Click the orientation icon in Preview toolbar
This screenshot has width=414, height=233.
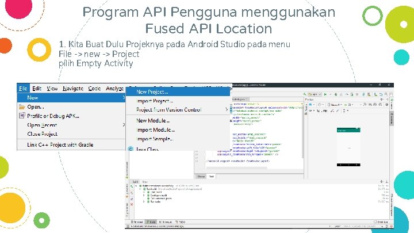point(320,105)
